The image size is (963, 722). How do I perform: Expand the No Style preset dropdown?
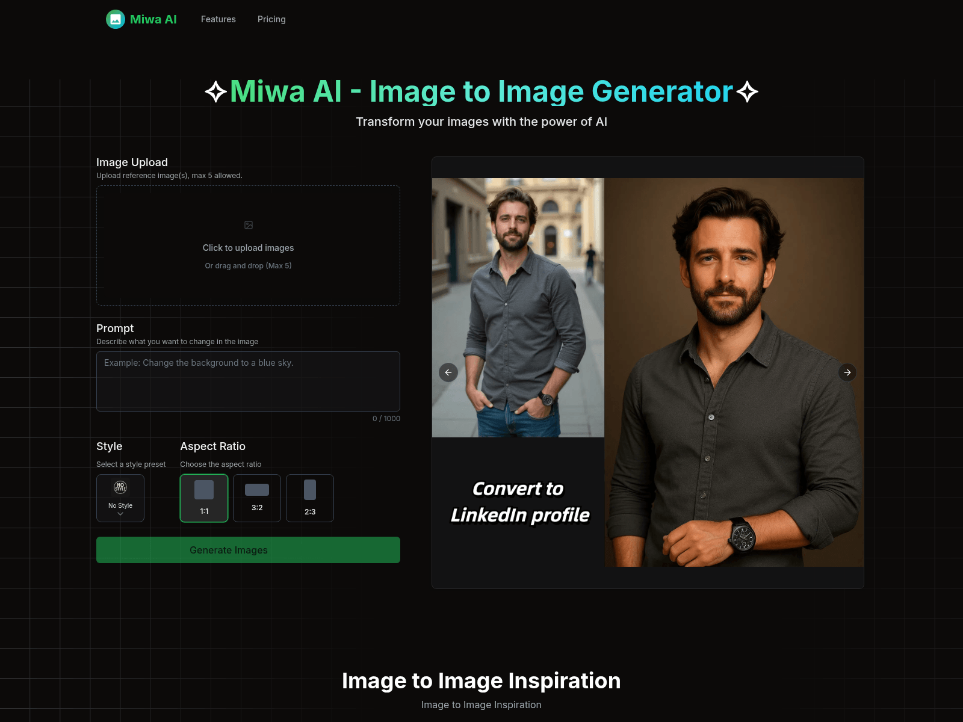pyautogui.click(x=120, y=513)
